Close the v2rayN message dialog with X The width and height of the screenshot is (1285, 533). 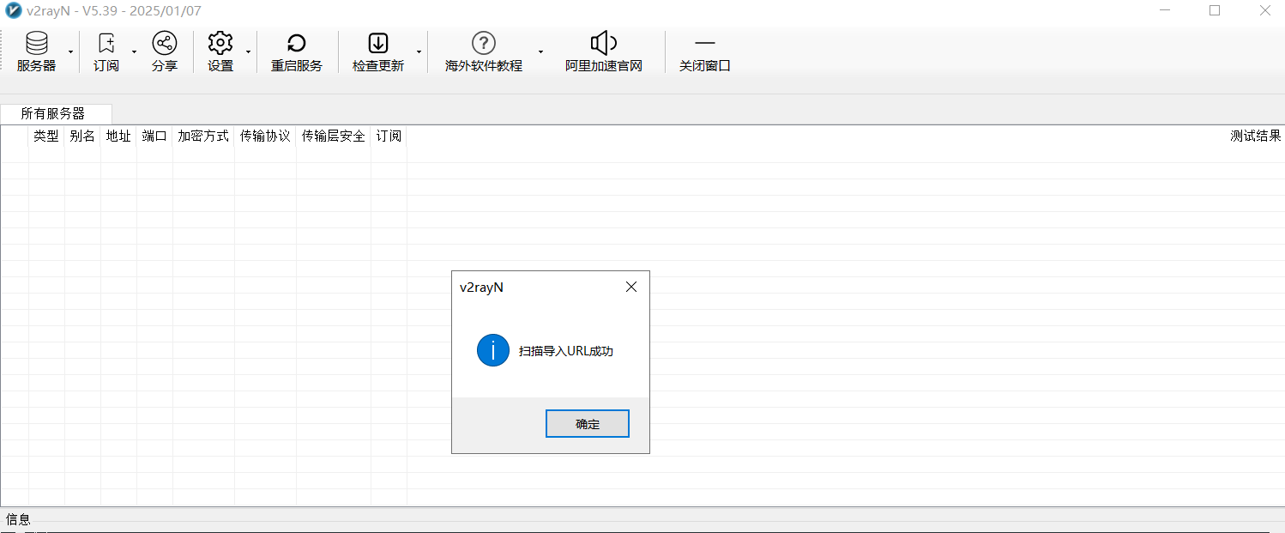(631, 288)
